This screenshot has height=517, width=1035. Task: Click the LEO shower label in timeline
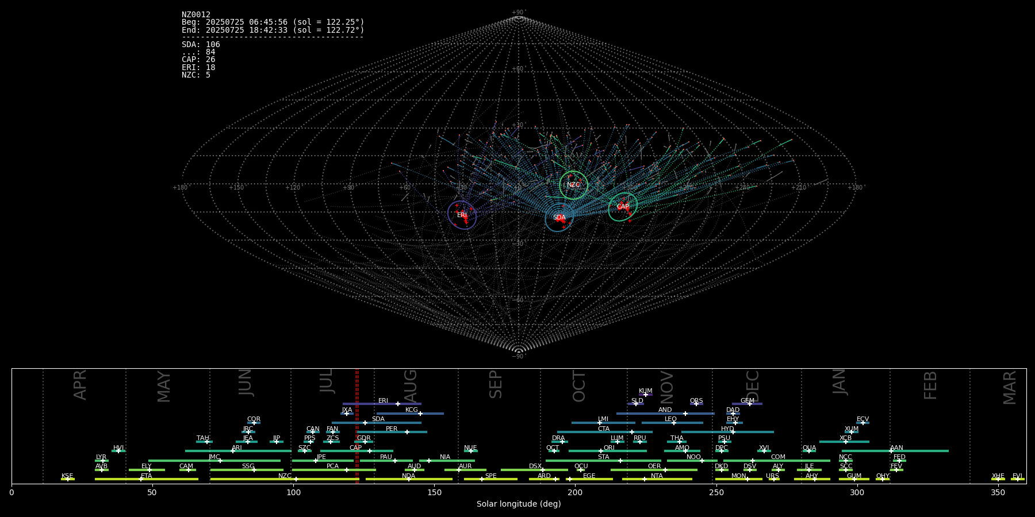click(670, 419)
